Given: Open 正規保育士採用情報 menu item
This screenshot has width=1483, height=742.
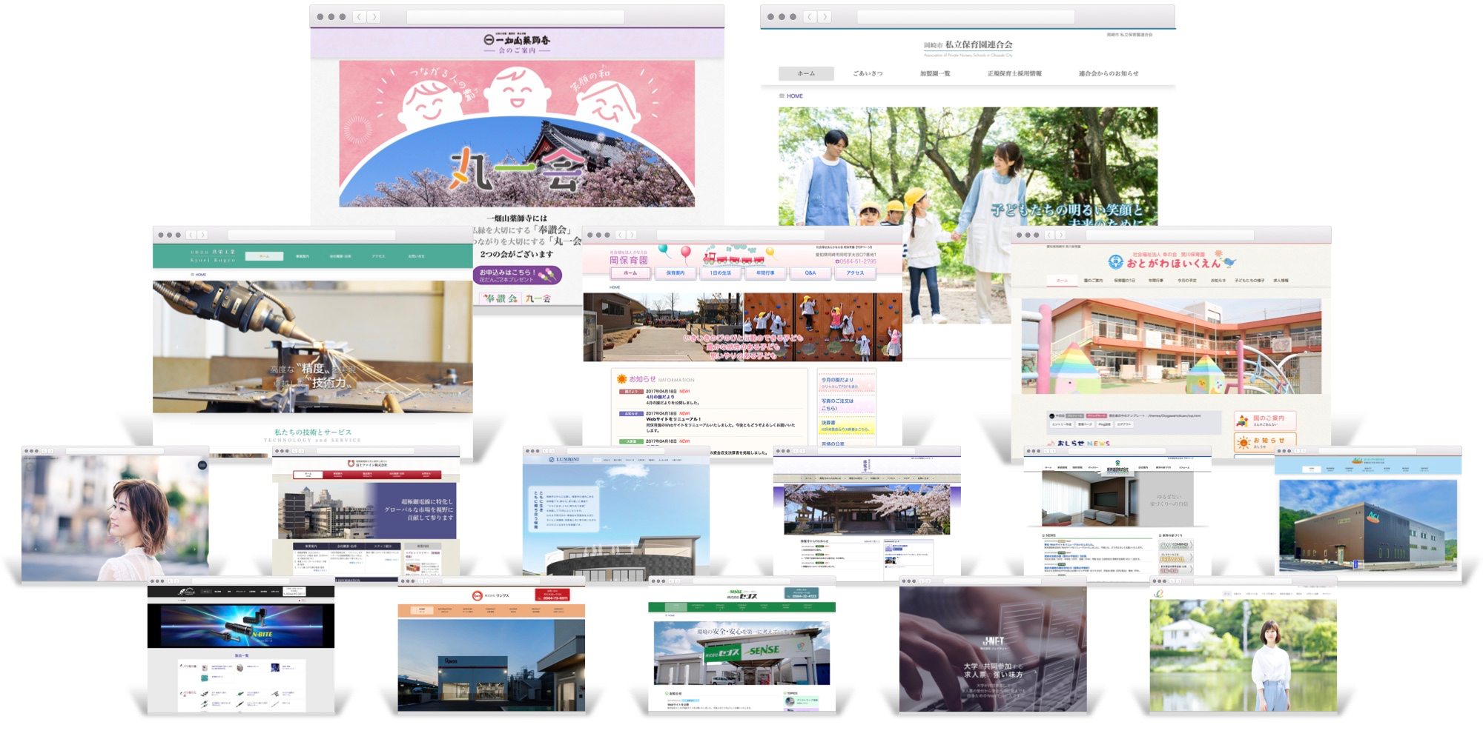Looking at the screenshot, I should click(x=1014, y=73).
